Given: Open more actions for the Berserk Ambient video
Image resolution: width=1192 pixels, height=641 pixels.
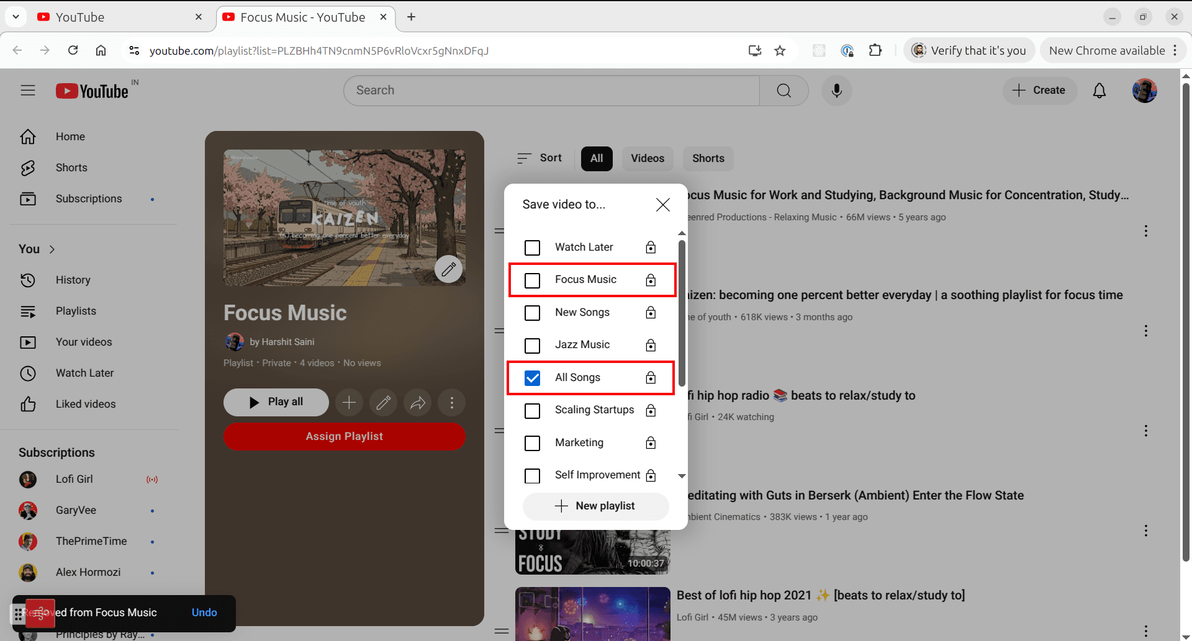Looking at the screenshot, I should 1146,531.
